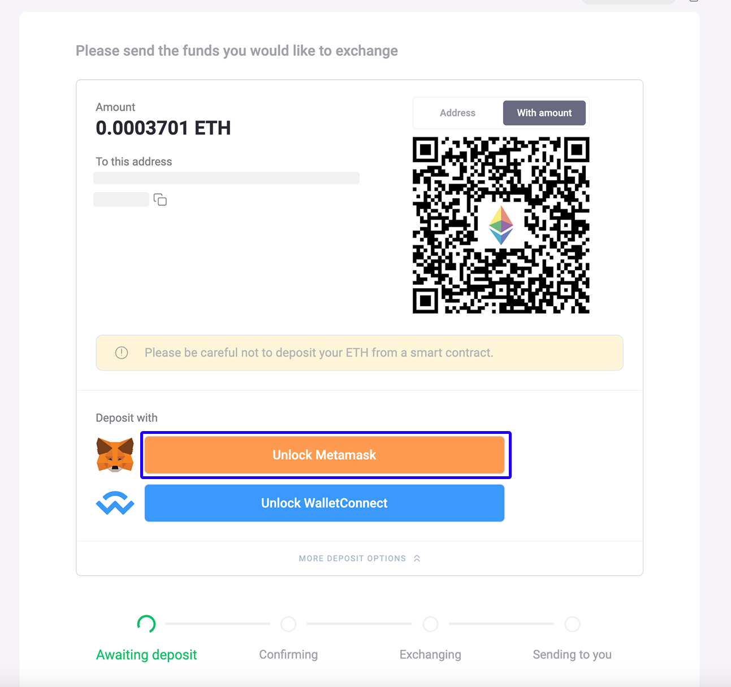Viewport: 731px width, 687px height.
Task: Click the 0.0003701 ETH amount value
Action: click(x=163, y=128)
